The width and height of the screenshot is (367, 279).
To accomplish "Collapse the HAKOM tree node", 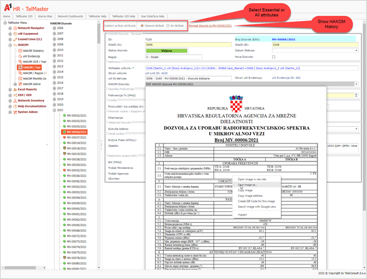I will tap(10, 45).
